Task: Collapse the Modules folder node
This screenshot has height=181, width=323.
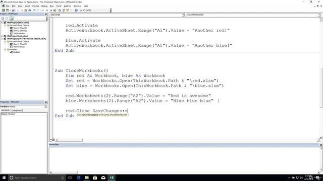Action: 5,49
